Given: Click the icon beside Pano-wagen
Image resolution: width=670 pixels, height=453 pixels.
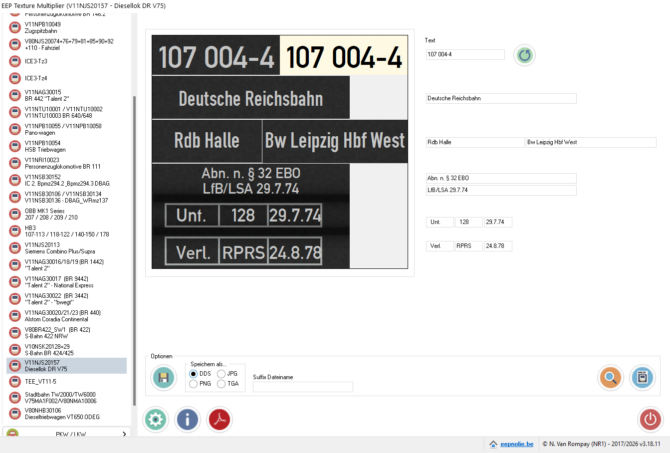Looking at the screenshot, I should coord(15,129).
